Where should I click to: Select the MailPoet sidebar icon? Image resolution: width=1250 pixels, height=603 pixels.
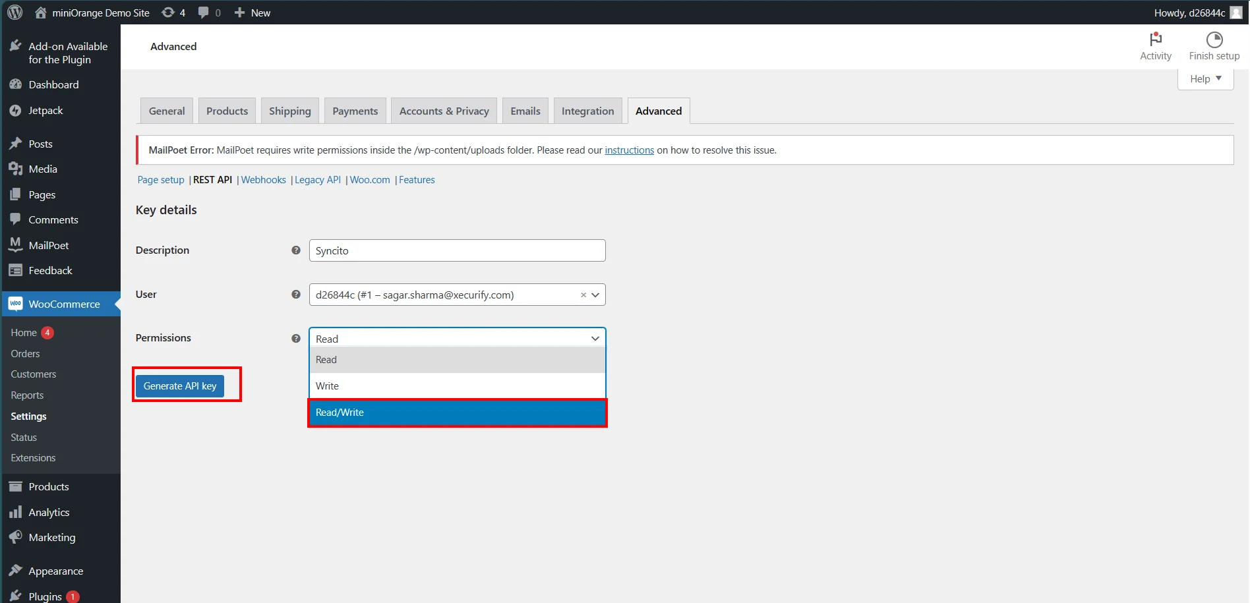(16, 244)
